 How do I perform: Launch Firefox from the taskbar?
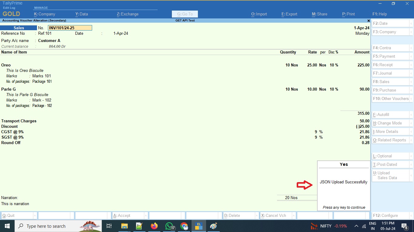(154, 226)
